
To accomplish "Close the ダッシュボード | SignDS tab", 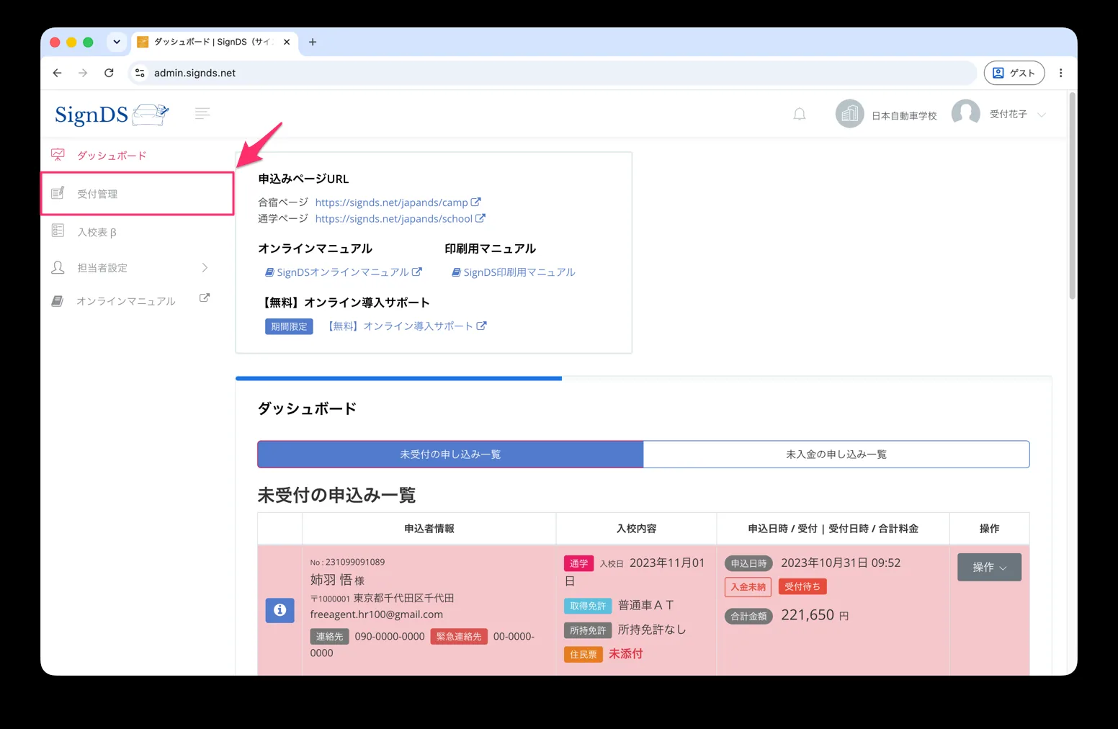I will click(287, 42).
